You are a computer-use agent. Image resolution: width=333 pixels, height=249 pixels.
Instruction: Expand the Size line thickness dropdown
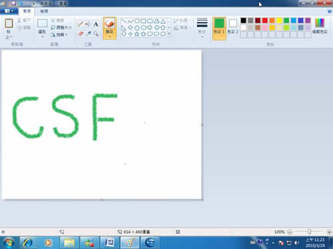coord(202,37)
